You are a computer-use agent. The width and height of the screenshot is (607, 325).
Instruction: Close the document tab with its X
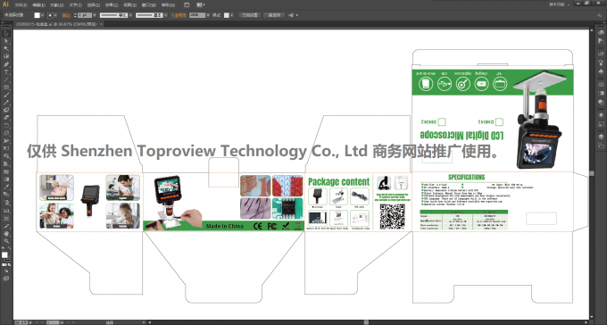101,24
